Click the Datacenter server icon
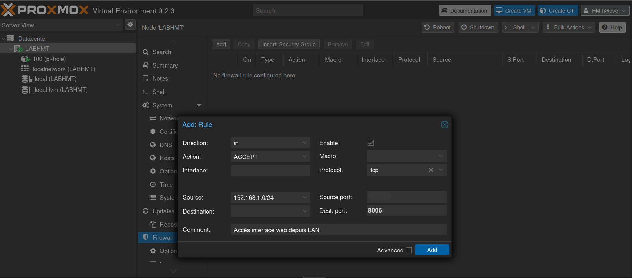 click(11, 38)
